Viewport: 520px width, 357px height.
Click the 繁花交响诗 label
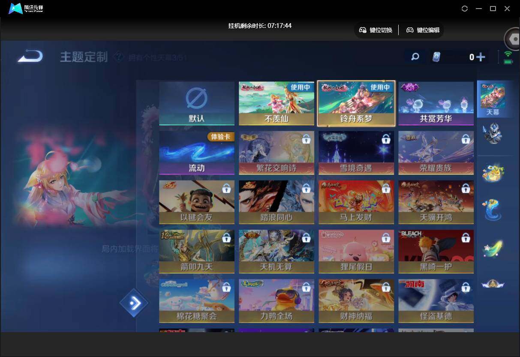(277, 168)
